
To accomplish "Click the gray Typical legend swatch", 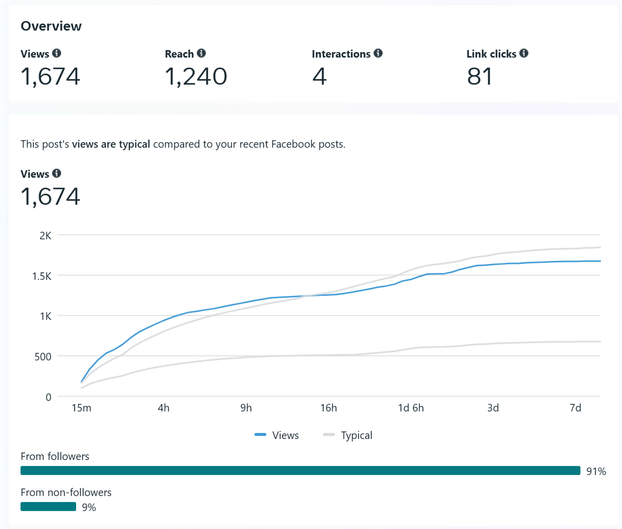I will point(329,435).
